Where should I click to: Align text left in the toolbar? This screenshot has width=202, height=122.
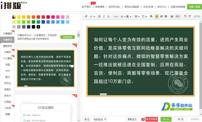pos(151,16)
